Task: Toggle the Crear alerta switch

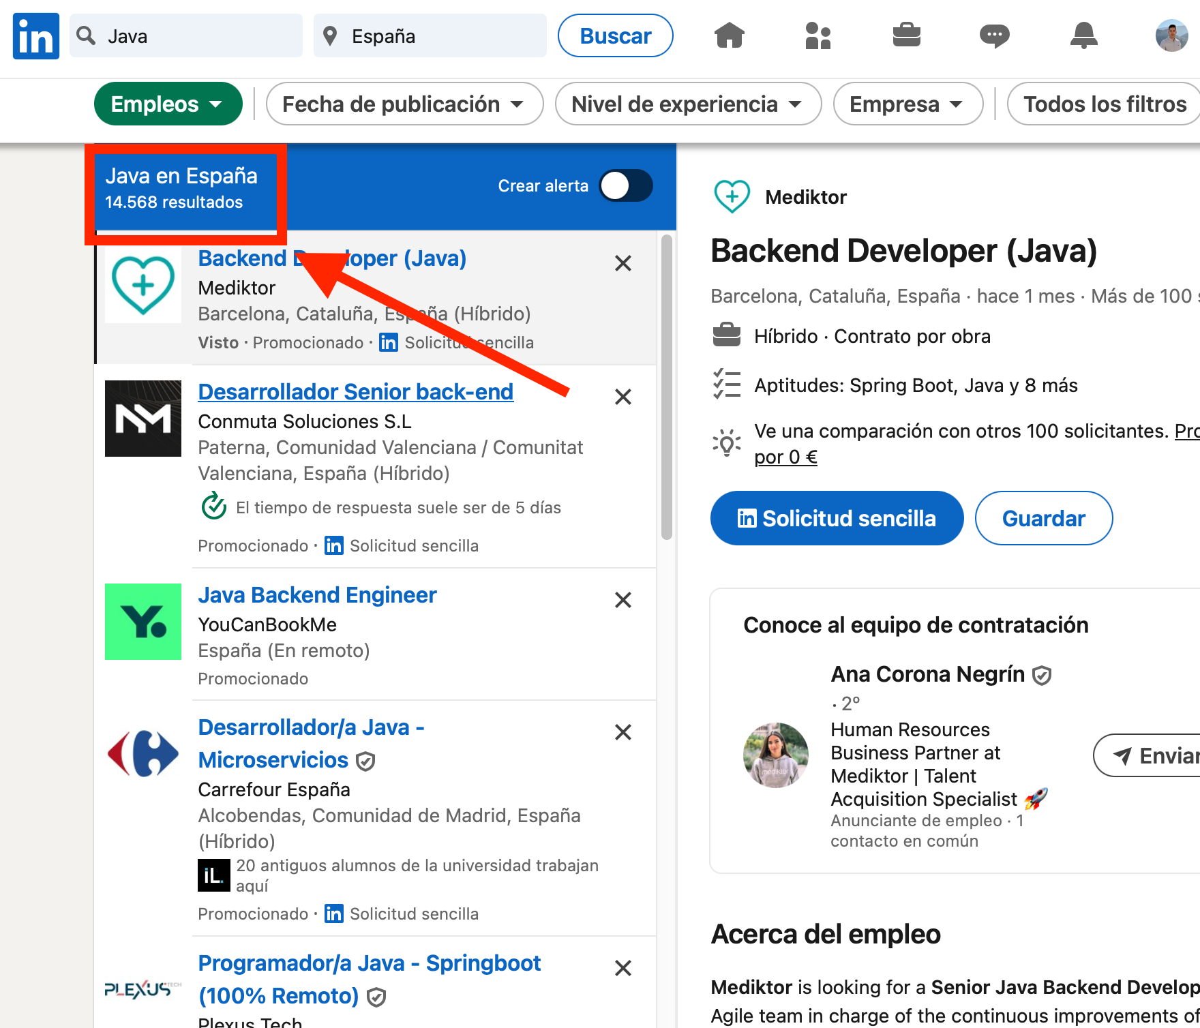Action: tap(626, 185)
